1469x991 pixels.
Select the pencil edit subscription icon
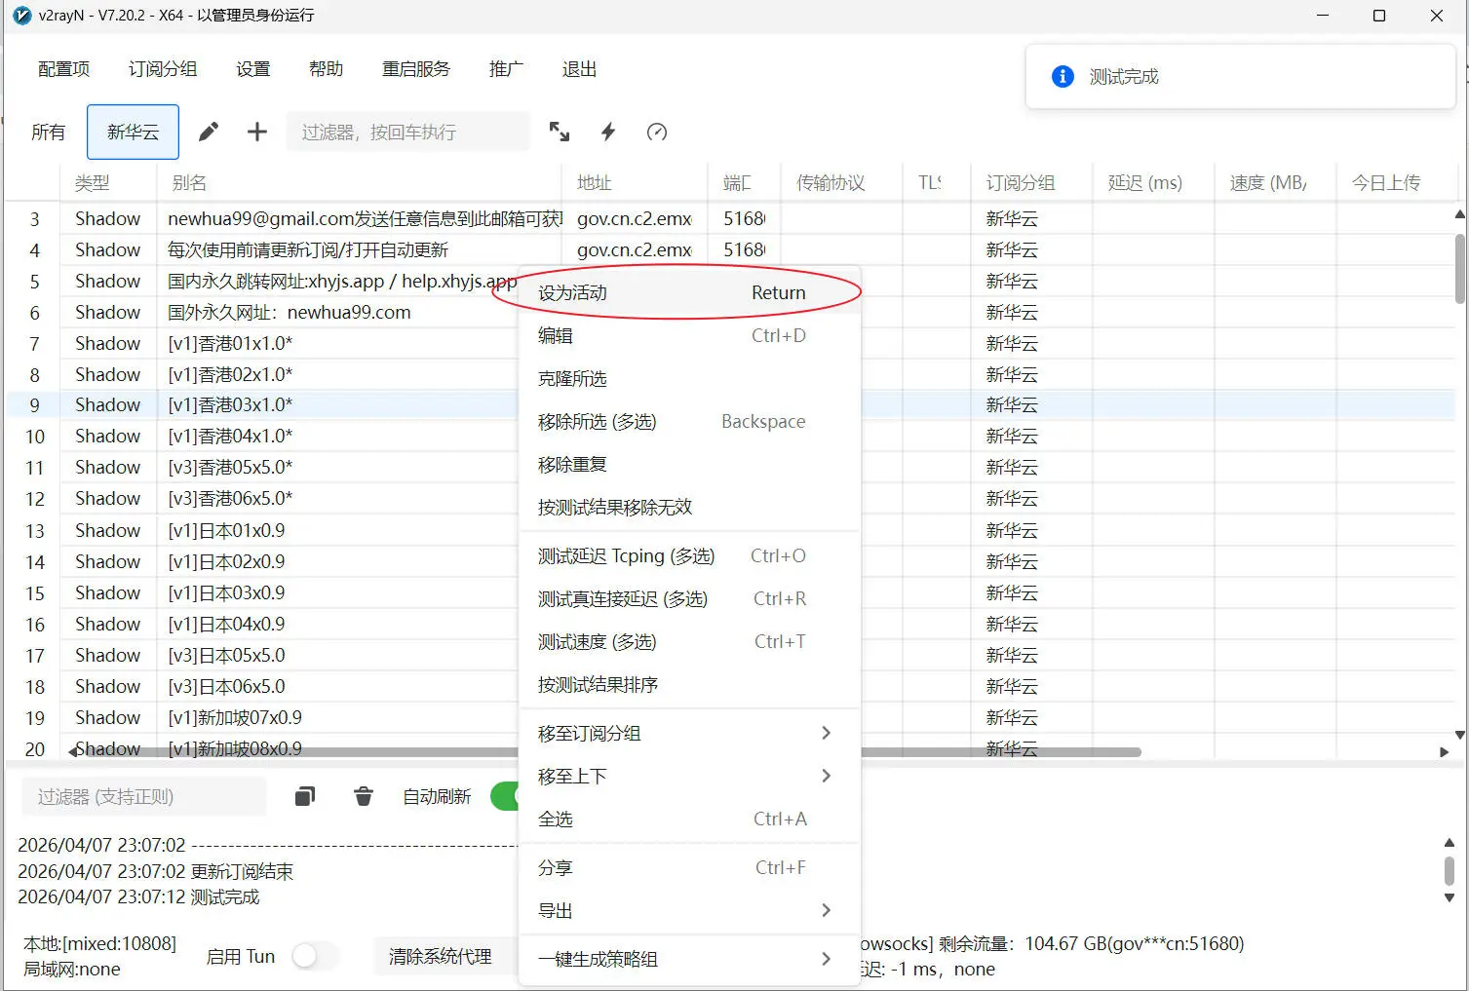[208, 132]
